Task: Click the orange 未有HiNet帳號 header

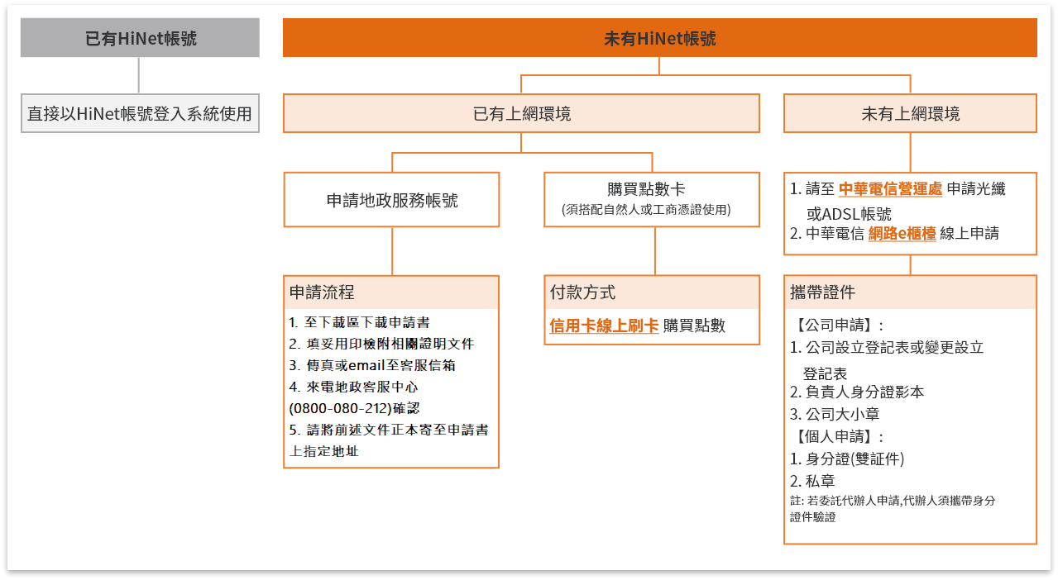Action: coord(659,39)
